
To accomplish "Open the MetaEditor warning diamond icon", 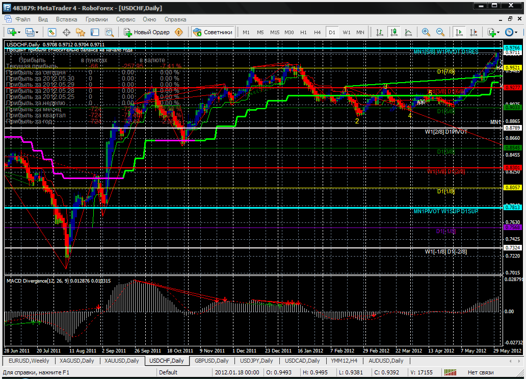I will coord(178,32).
